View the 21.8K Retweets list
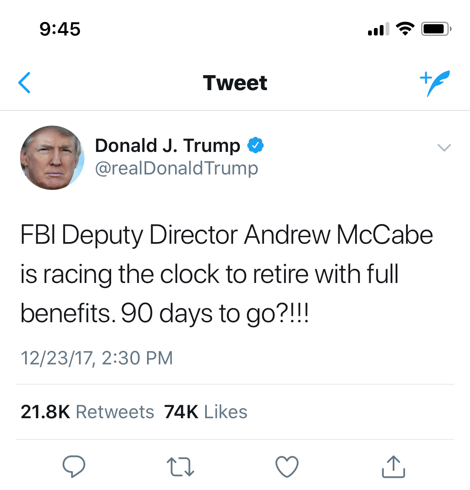This screenshot has height=490, width=470. point(87,412)
